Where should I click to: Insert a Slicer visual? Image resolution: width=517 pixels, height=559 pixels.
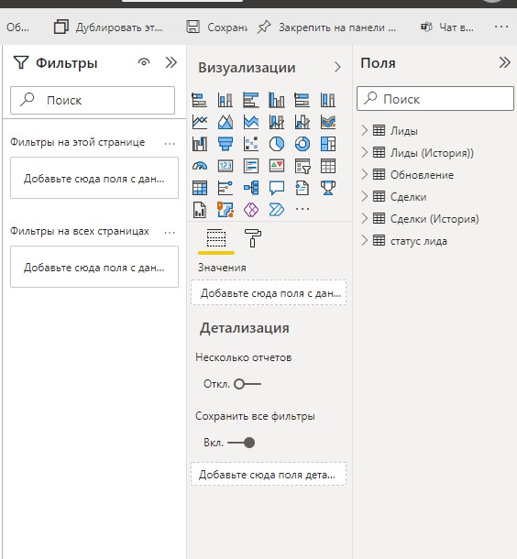click(x=302, y=166)
